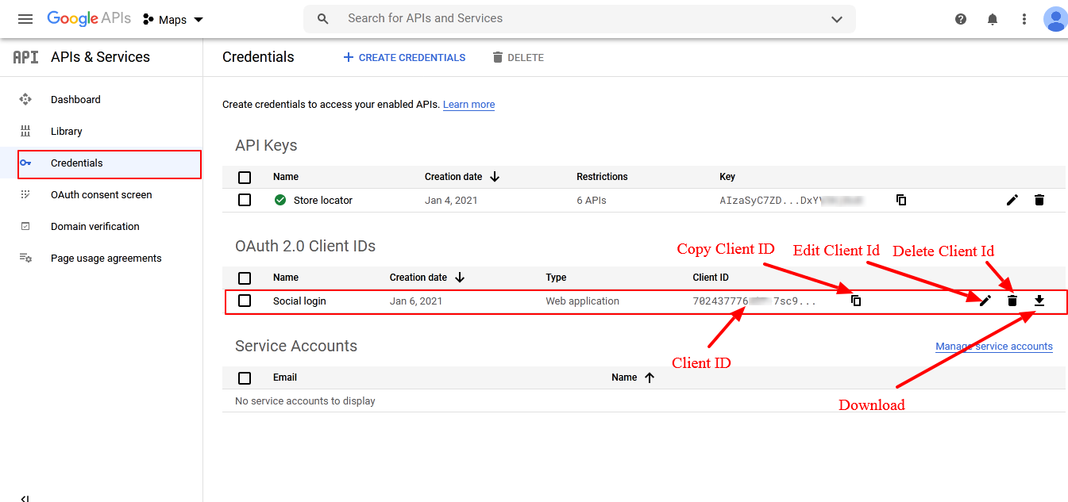Open OAuth consent screen page
The height and width of the screenshot is (502, 1068).
pyautogui.click(x=102, y=195)
